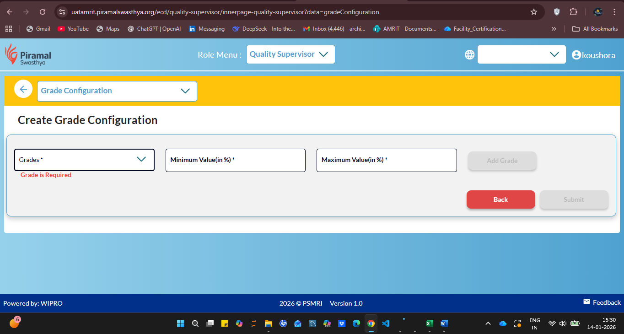Open the All Bookmarks folder
Image resolution: width=624 pixels, height=334 pixels.
(595, 29)
